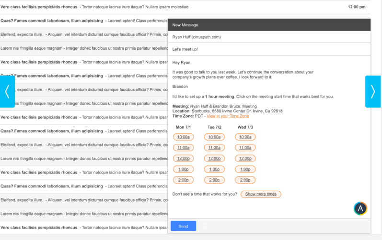This screenshot has height=240, width=382.
Task: Click the Show more times button
Action: pyautogui.click(x=261, y=194)
